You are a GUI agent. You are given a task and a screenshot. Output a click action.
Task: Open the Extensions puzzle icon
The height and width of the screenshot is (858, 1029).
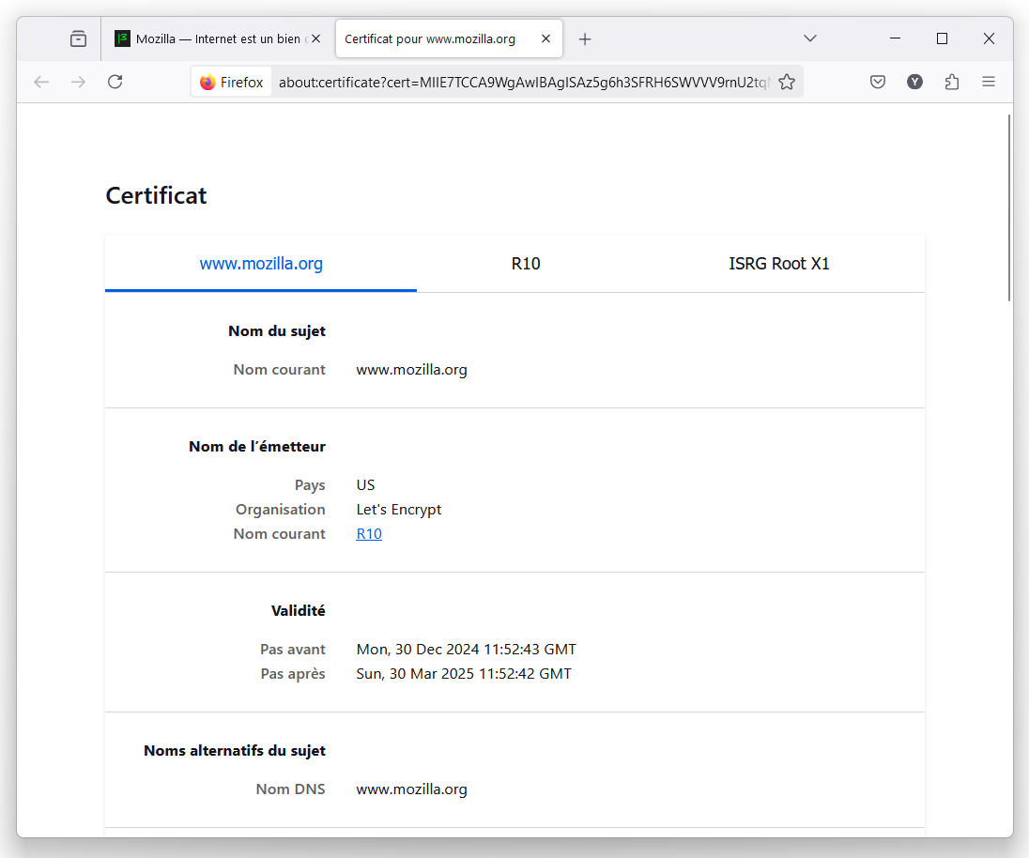[952, 82]
